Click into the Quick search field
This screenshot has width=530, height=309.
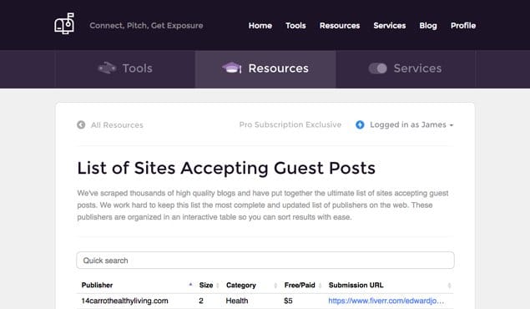click(x=265, y=261)
